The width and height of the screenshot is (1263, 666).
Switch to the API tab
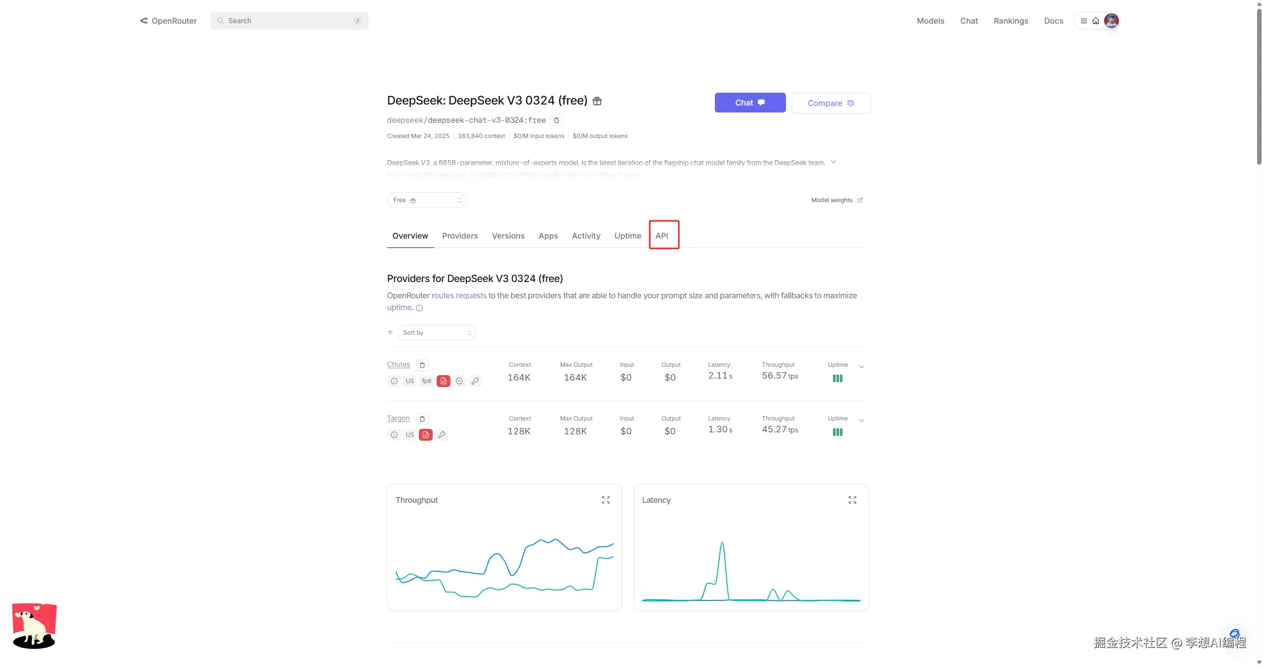662,236
